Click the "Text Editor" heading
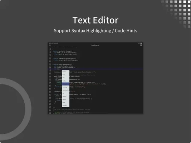Viewport: 191px width, 143px height. (95, 20)
